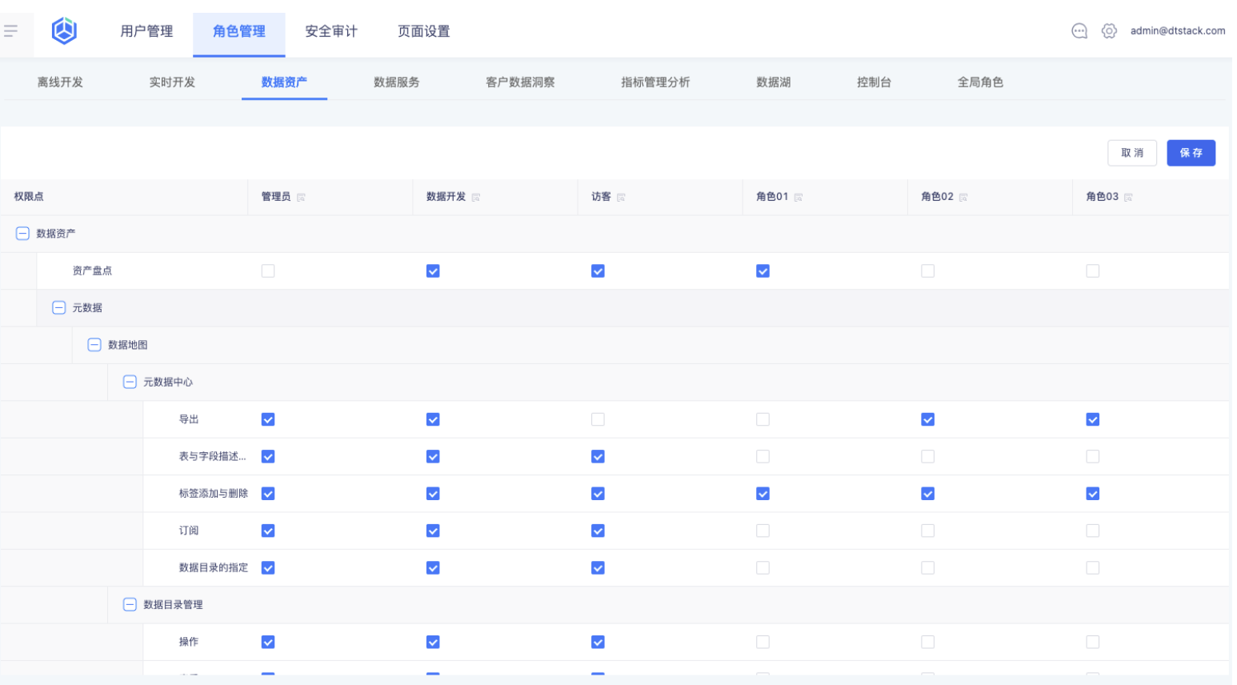Open the 用户管理 top menu
The height and width of the screenshot is (685, 1237).
point(146,31)
